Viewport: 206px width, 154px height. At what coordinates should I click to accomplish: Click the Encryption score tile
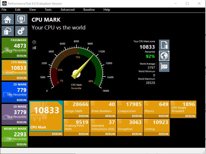pyautogui.click(x=130, y=125)
